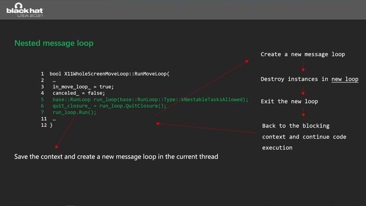Click the line "in_move_loop_ = true;"
The width and height of the screenshot is (366, 206).
point(83,86)
